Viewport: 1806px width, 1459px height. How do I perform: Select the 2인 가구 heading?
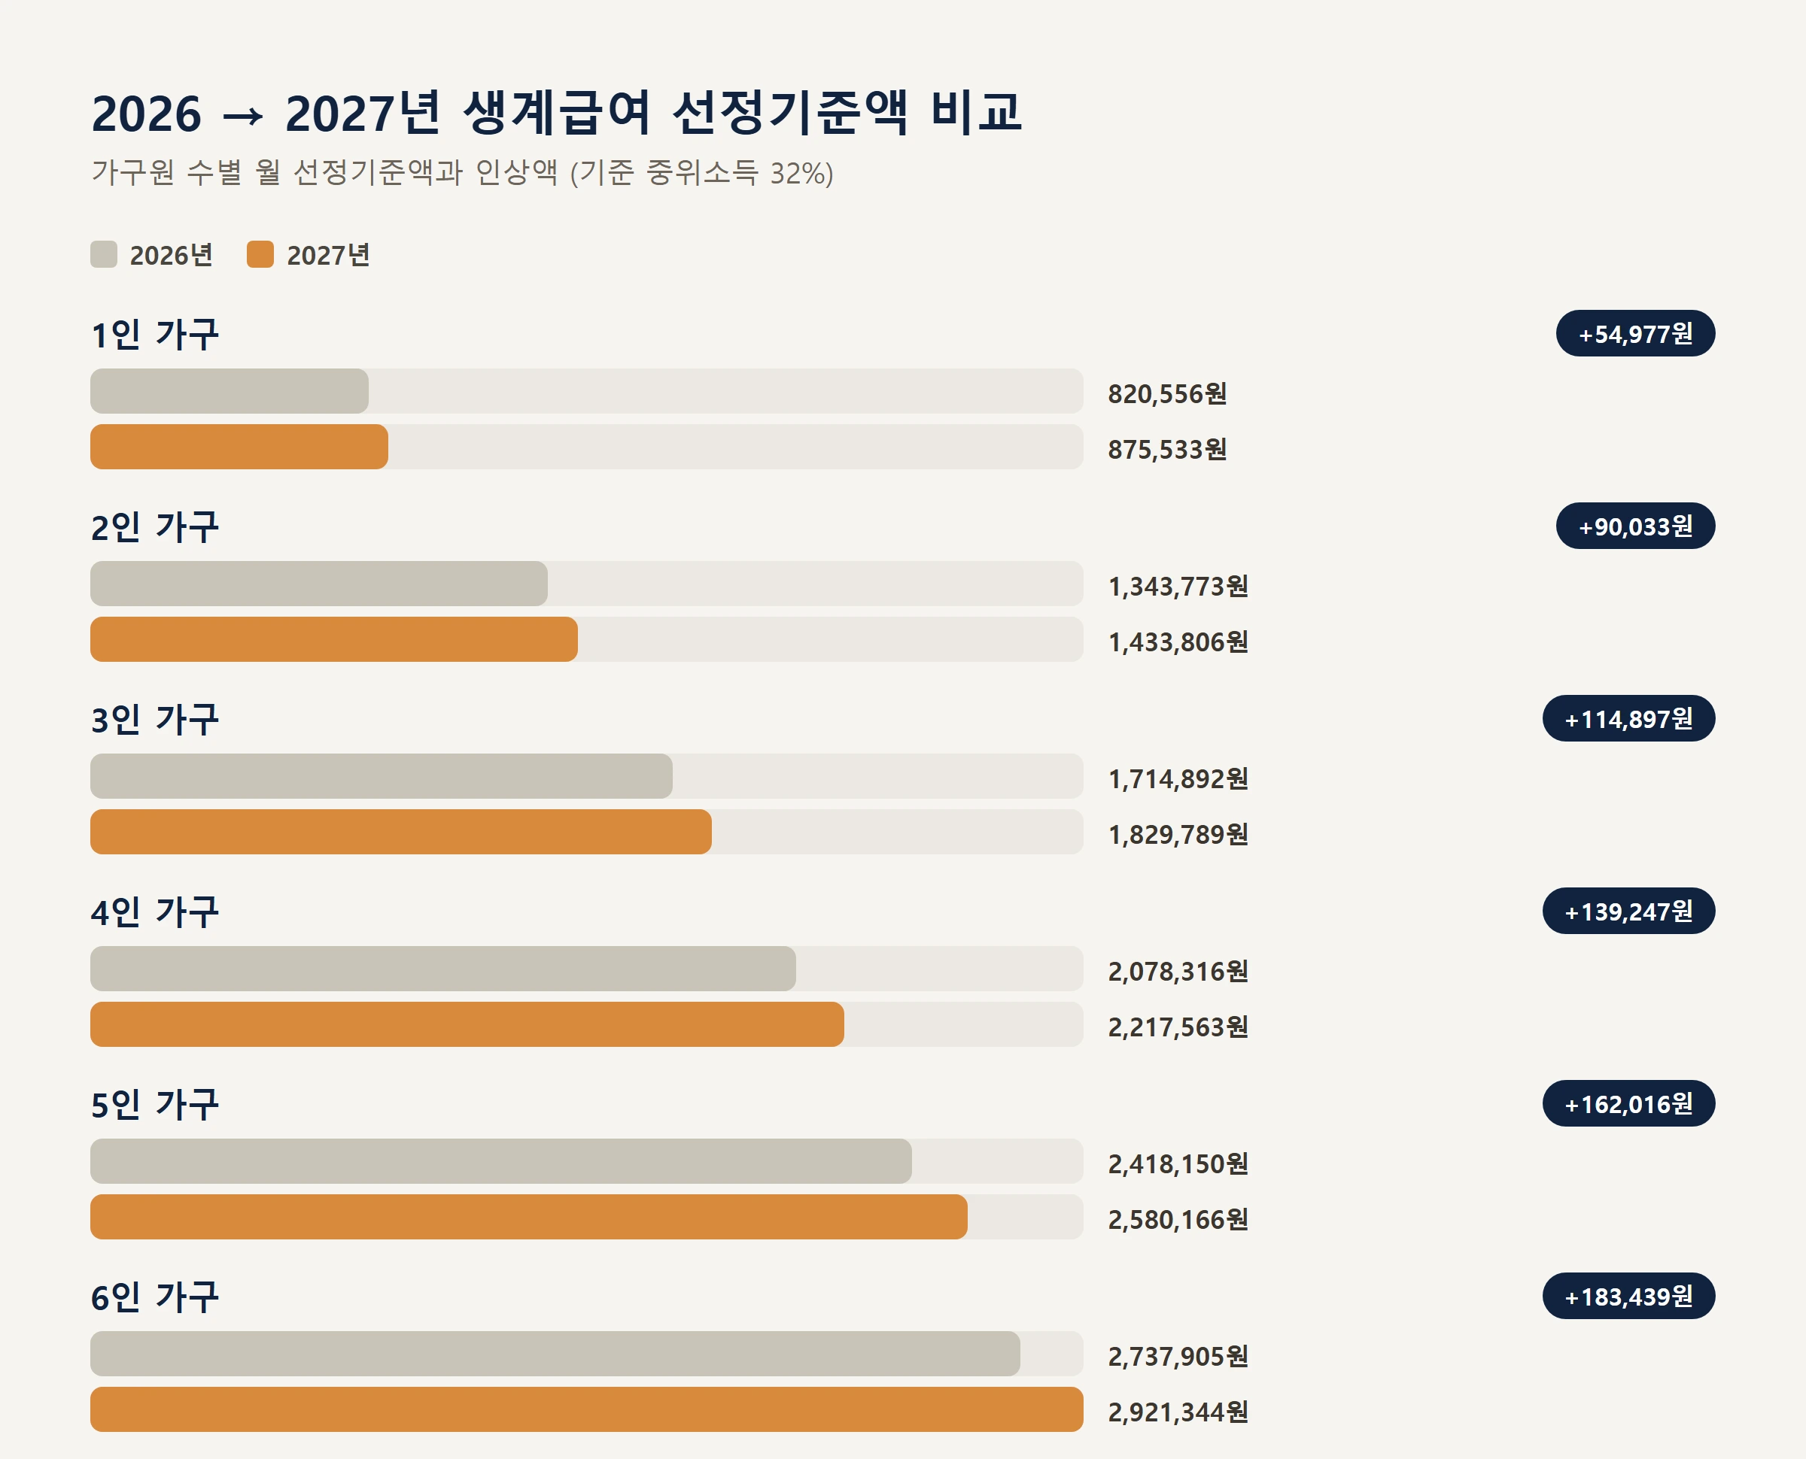pos(155,527)
